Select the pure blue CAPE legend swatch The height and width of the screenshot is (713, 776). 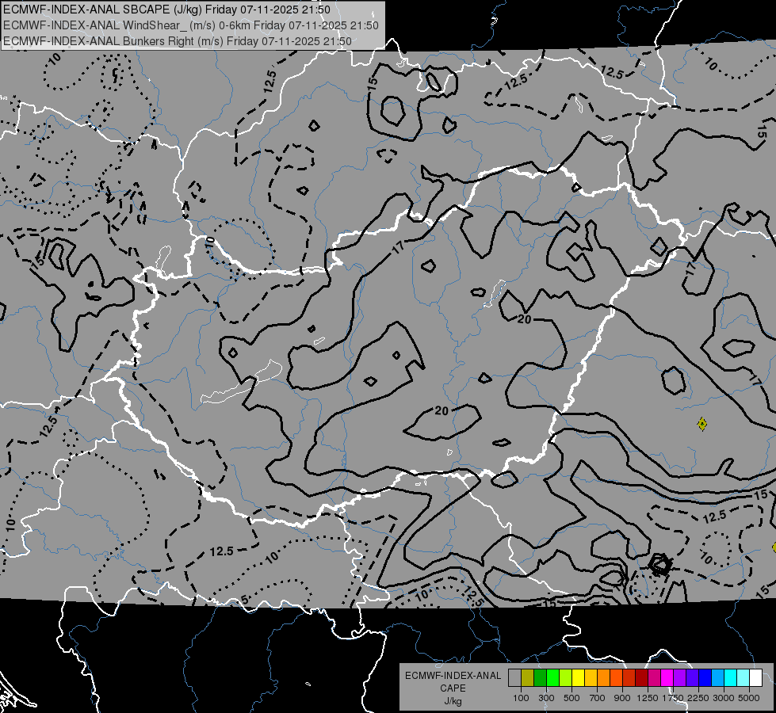click(x=705, y=678)
